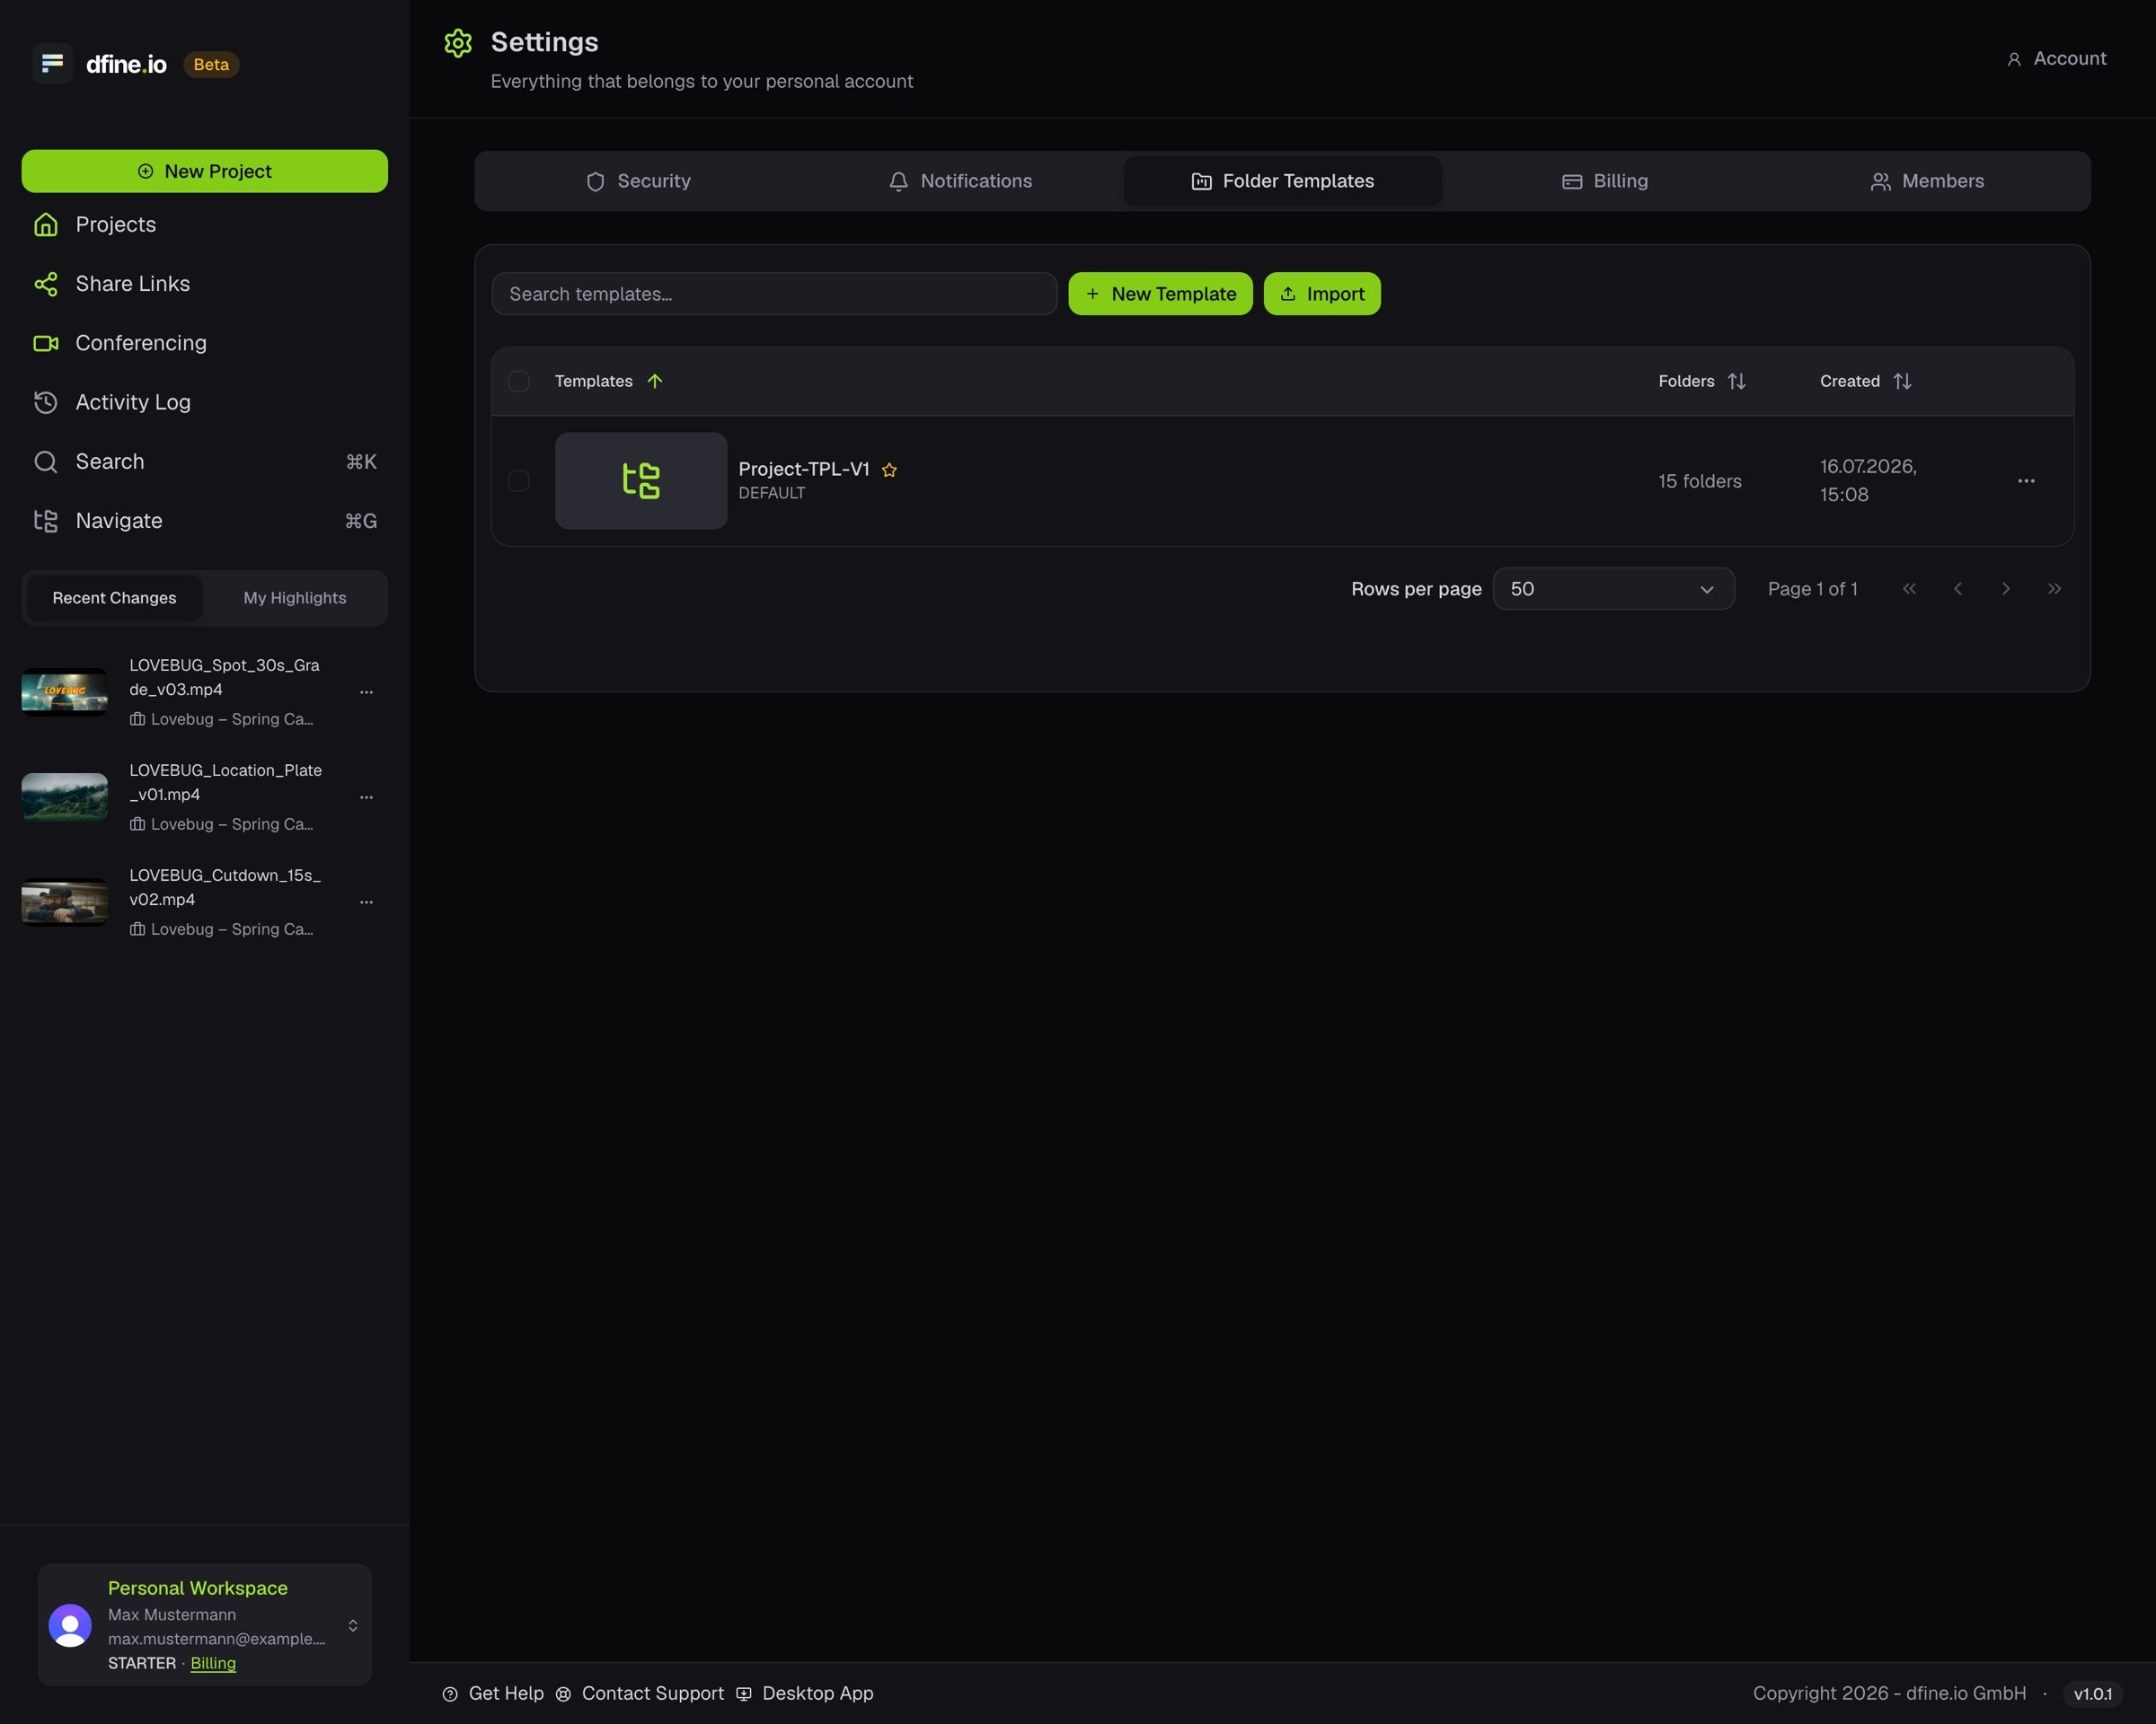Open the three-dot menu for Project-TPL-V1
This screenshot has width=2156, height=1724.
tap(2026, 480)
